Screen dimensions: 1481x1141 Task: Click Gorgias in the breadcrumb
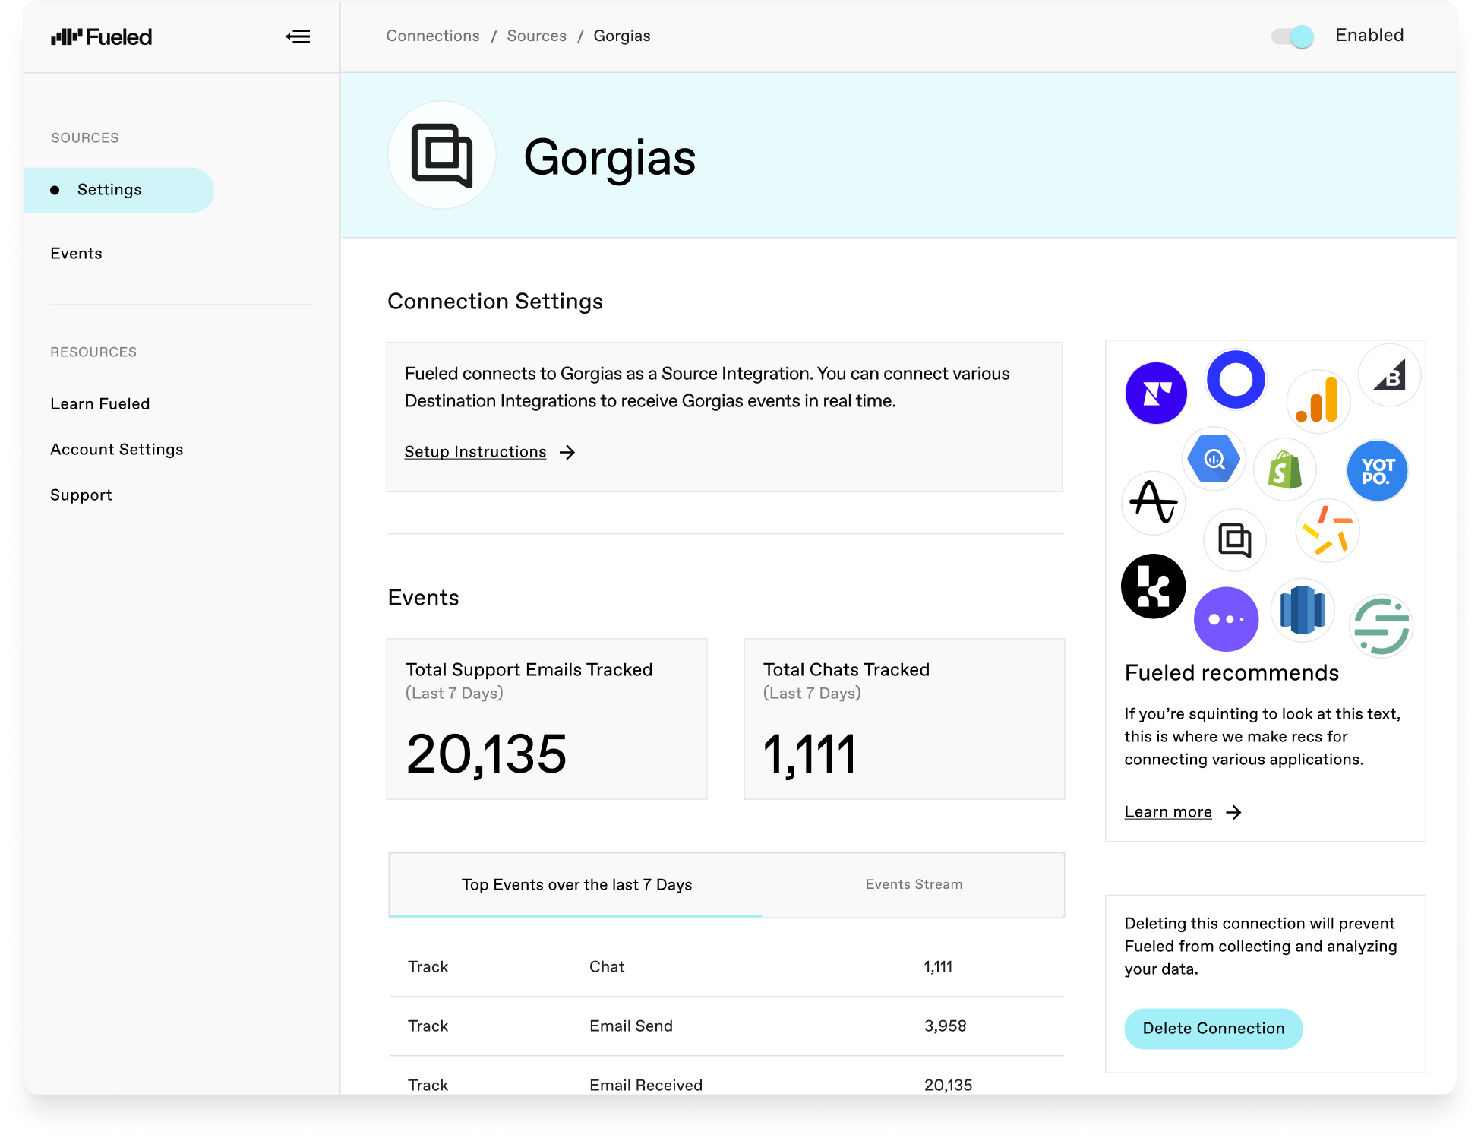[x=622, y=36]
